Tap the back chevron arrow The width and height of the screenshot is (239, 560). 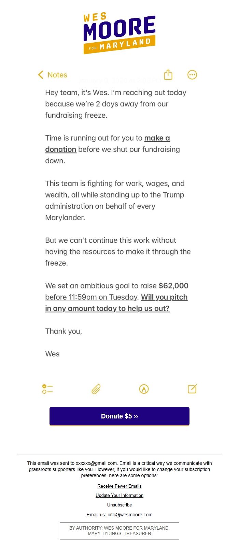[x=40, y=75]
